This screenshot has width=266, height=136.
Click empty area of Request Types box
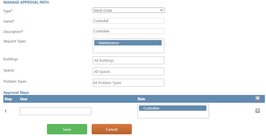pyautogui.click(x=129, y=49)
